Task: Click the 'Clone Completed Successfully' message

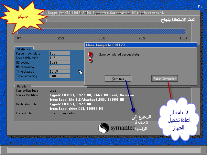Action: coord(119,55)
